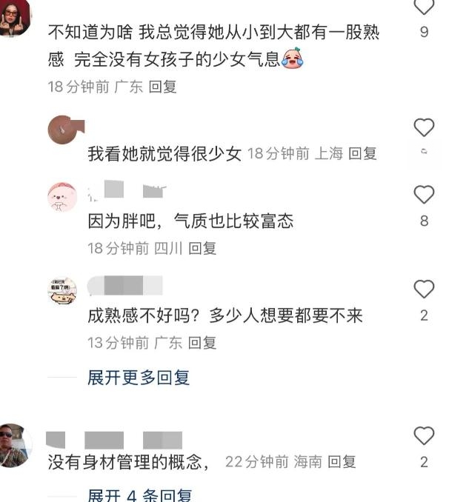Reply to the Shanghai commenter
The height and width of the screenshot is (502, 449).
(362, 153)
